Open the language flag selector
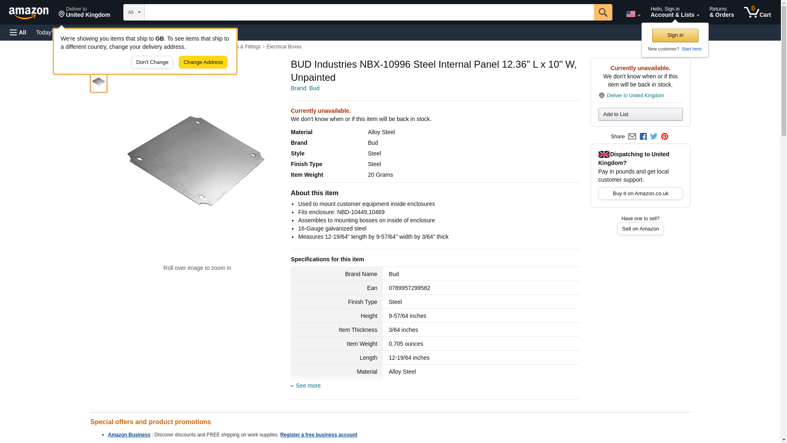This screenshot has width=787, height=443. coord(633,14)
